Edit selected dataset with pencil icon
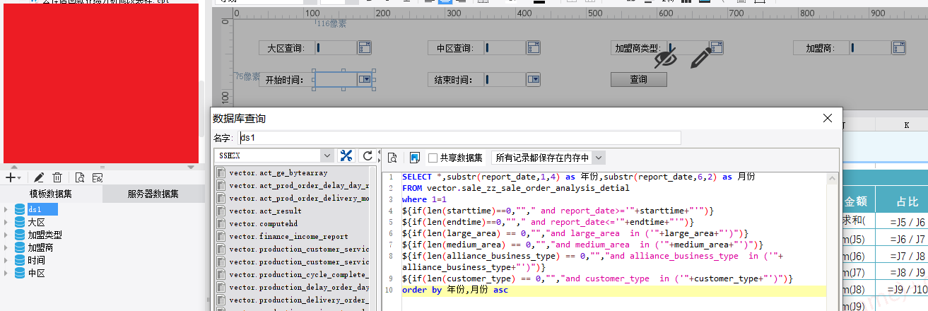 coord(40,177)
